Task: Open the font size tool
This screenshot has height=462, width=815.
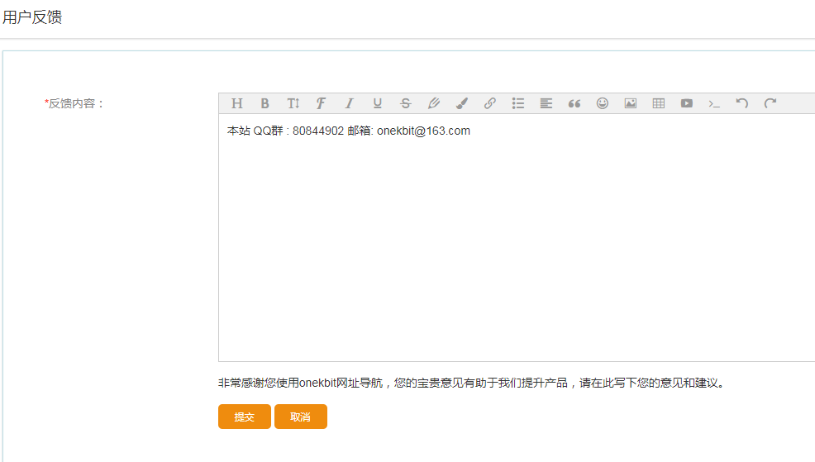Action: point(293,103)
